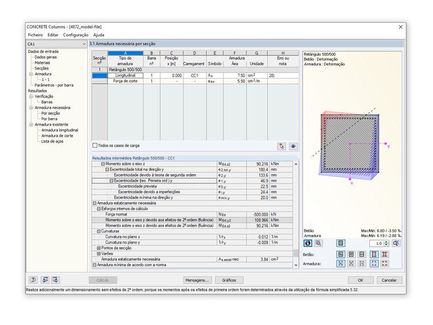Go to the next table with the right arrow icon
Screen dimensions: 433x325
[55, 280]
